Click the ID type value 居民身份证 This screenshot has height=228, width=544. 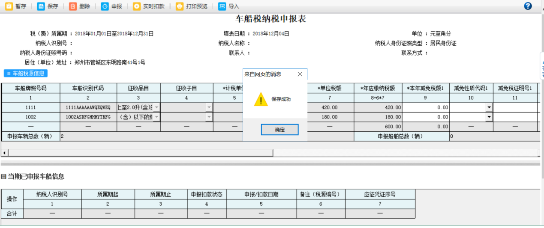[443, 43]
